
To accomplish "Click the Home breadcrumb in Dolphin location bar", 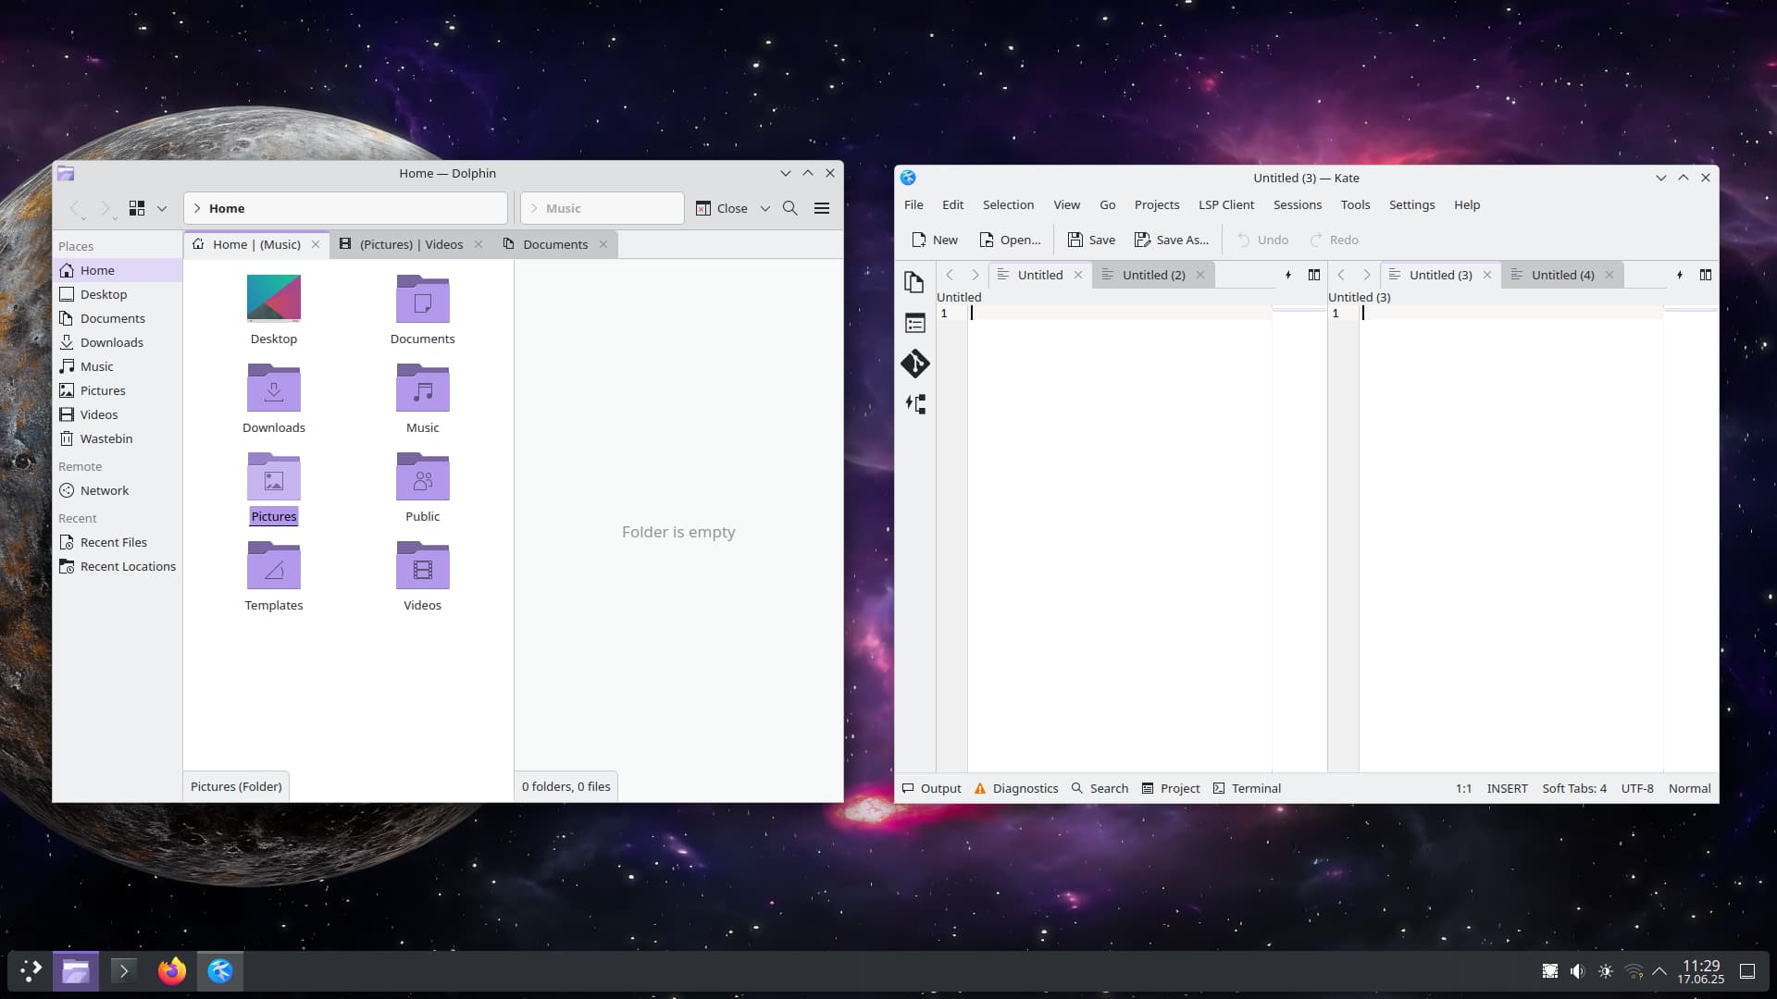I will pos(227,208).
